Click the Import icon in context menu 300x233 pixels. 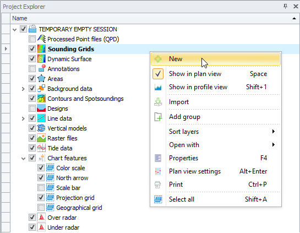click(158, 102)
